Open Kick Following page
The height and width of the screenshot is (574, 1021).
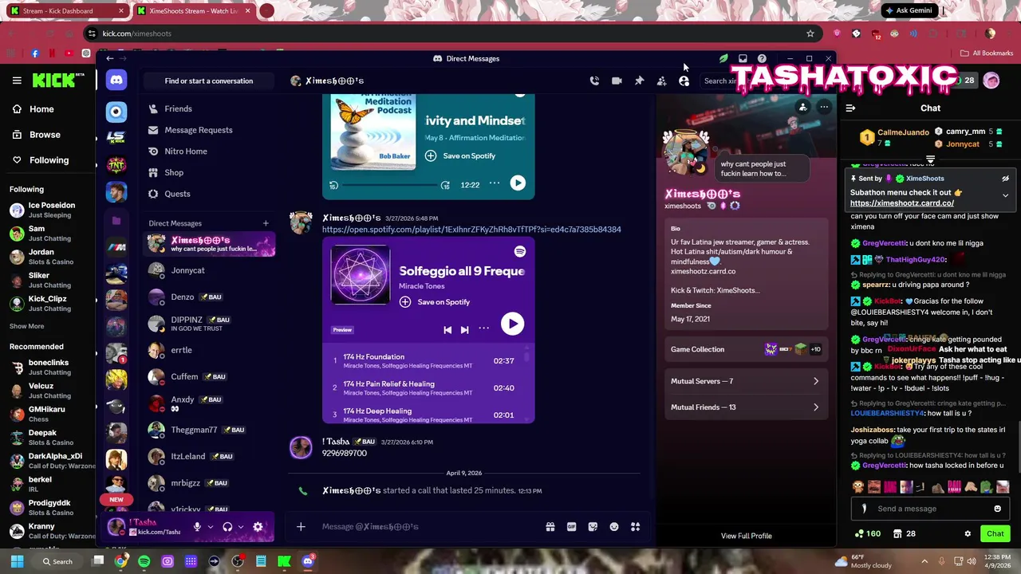tap(41, 160)
